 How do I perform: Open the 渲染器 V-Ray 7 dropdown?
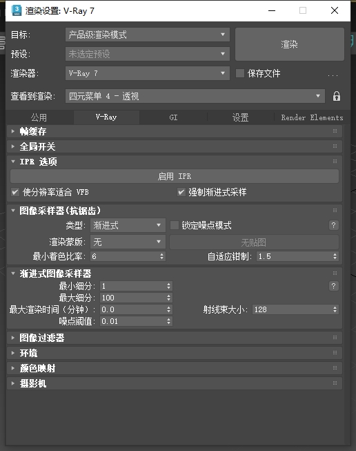tap(148, 73)
